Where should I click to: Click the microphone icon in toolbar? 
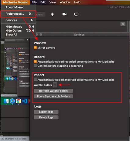52,14
